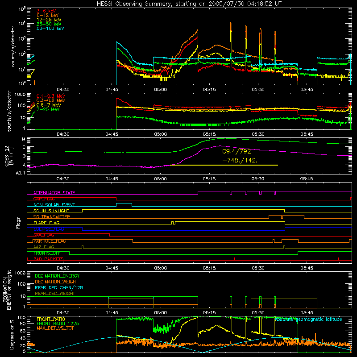Screen dimensions: 357x357
Task: Click the A0.1 tick label on GOES axis
Action: [21, 173]
